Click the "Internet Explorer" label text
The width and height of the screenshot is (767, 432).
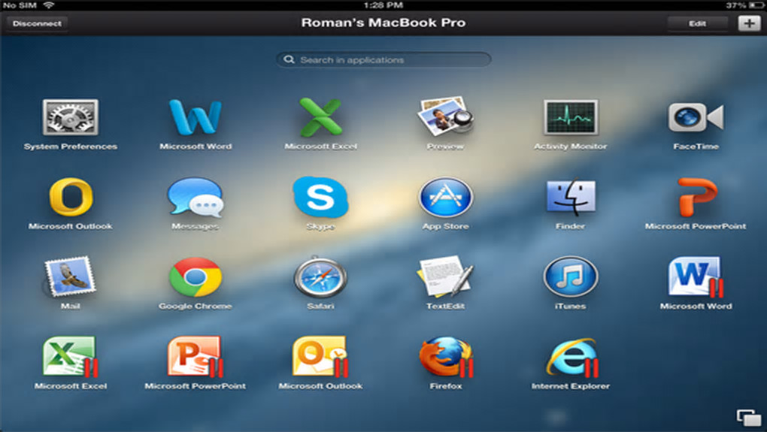click(570, 385)
